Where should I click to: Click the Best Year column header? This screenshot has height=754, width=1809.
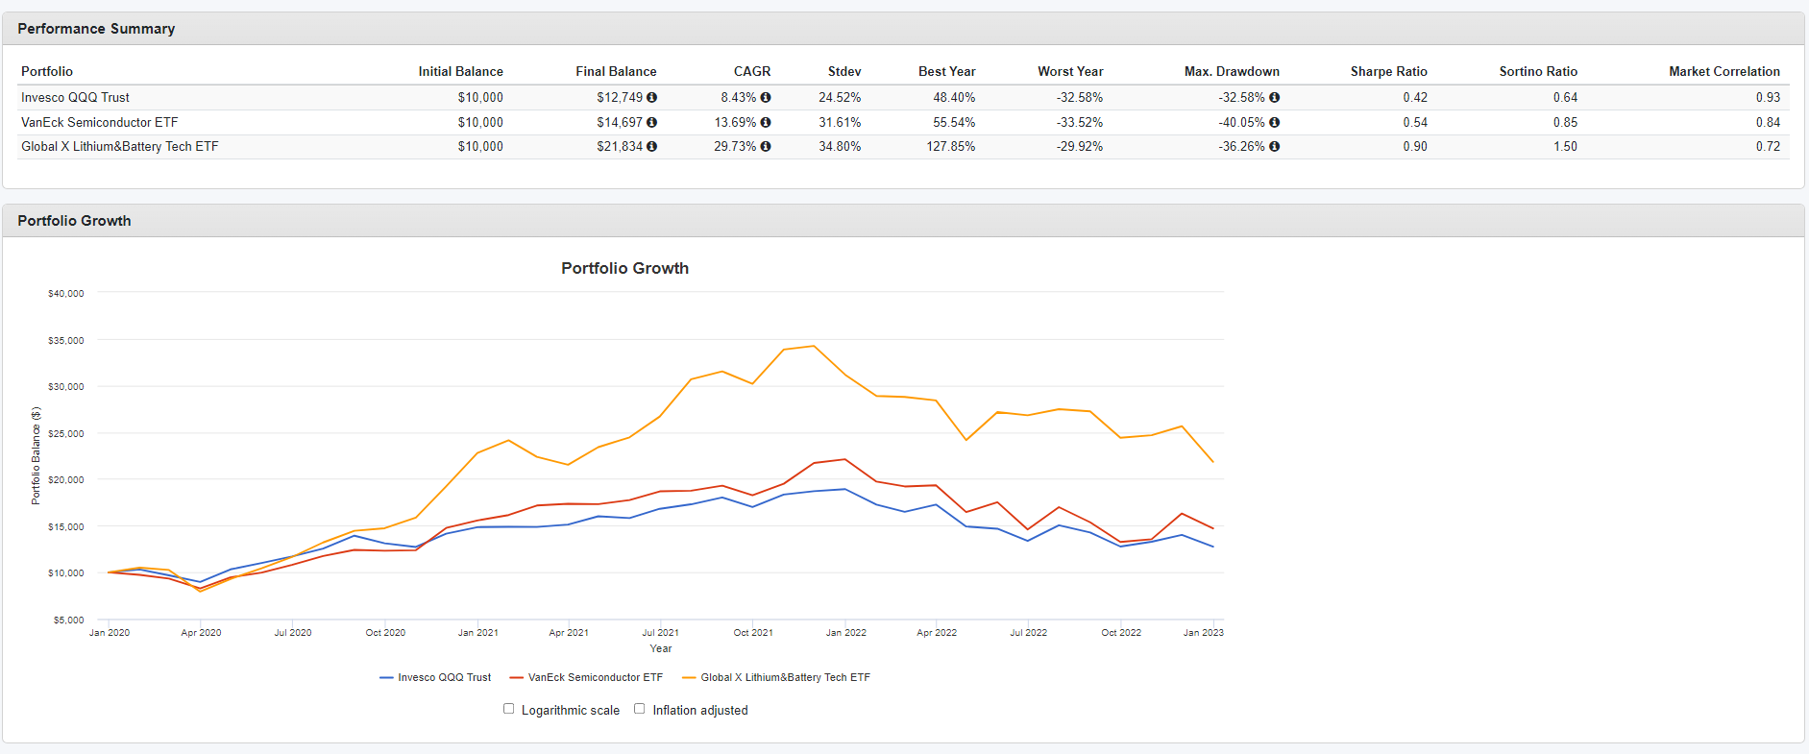947,72
